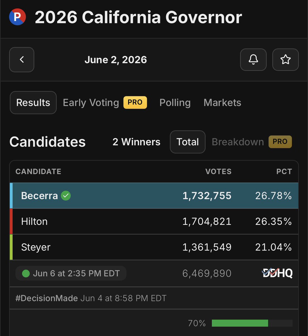
Task: Open the Polling tab
Action: 175,102
